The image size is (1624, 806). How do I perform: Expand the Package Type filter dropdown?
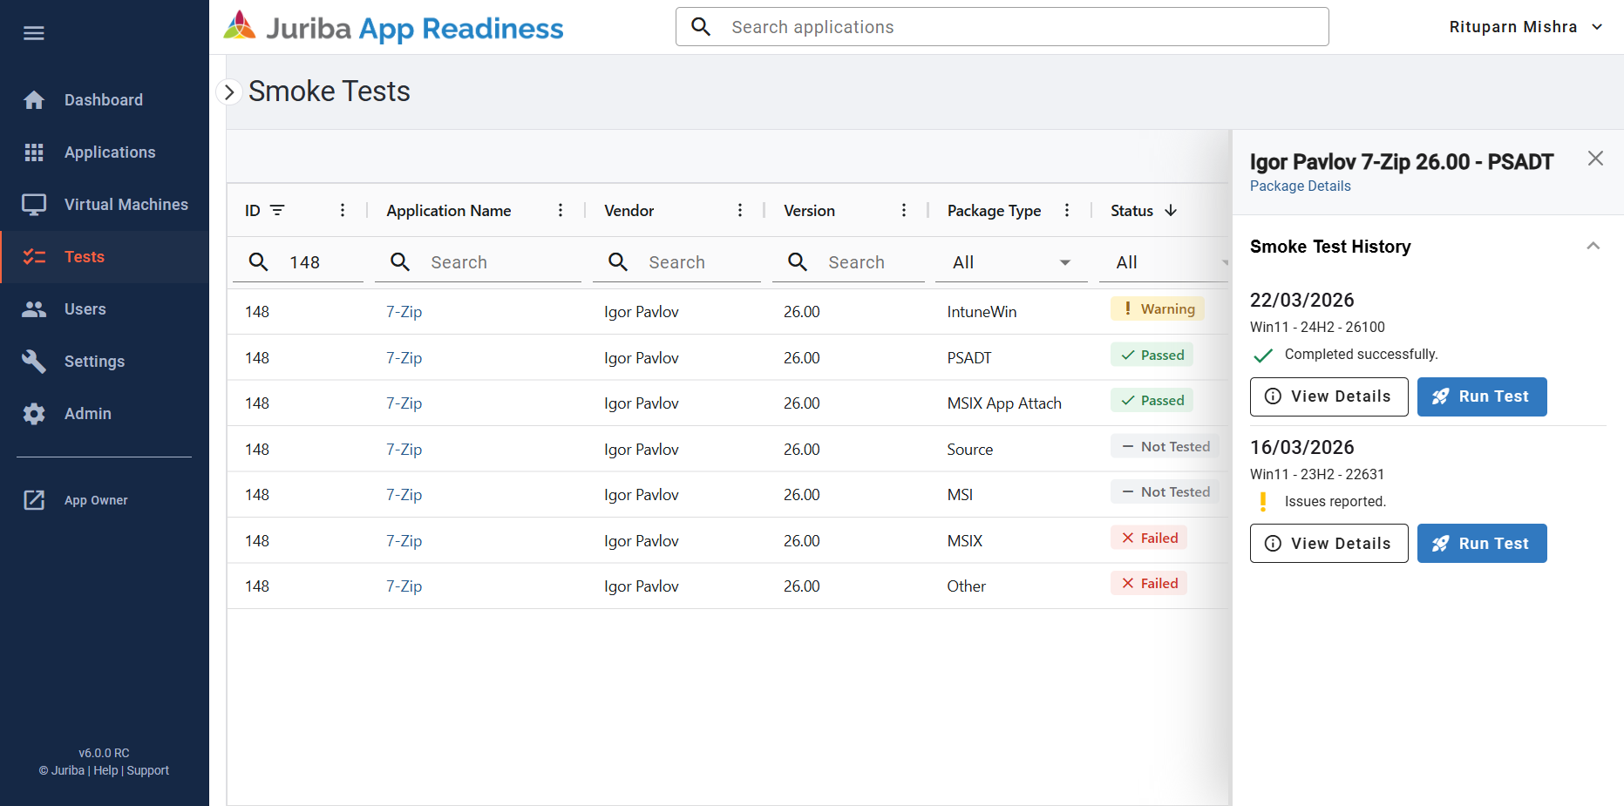tap(1011, 262)
